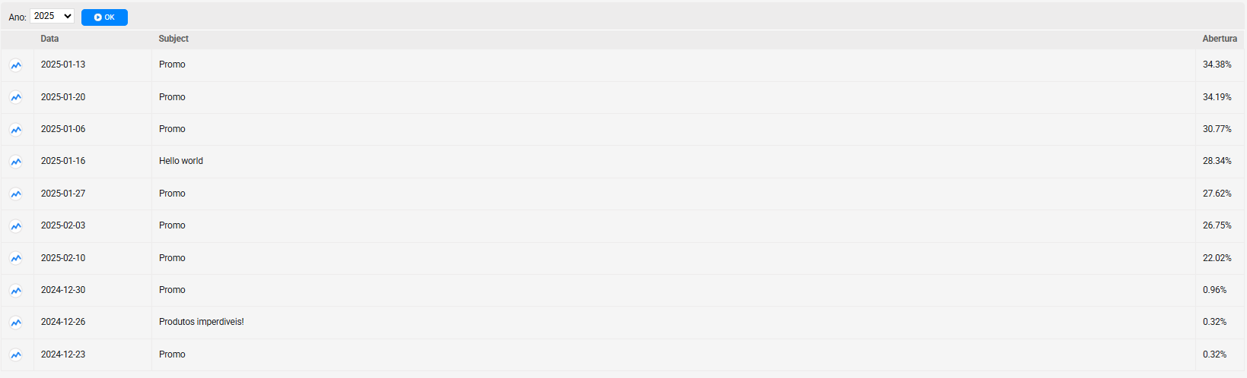Open stats chart icon for 2025-01-13 campaign
The image size is (1247, 378).
(16, 65)
